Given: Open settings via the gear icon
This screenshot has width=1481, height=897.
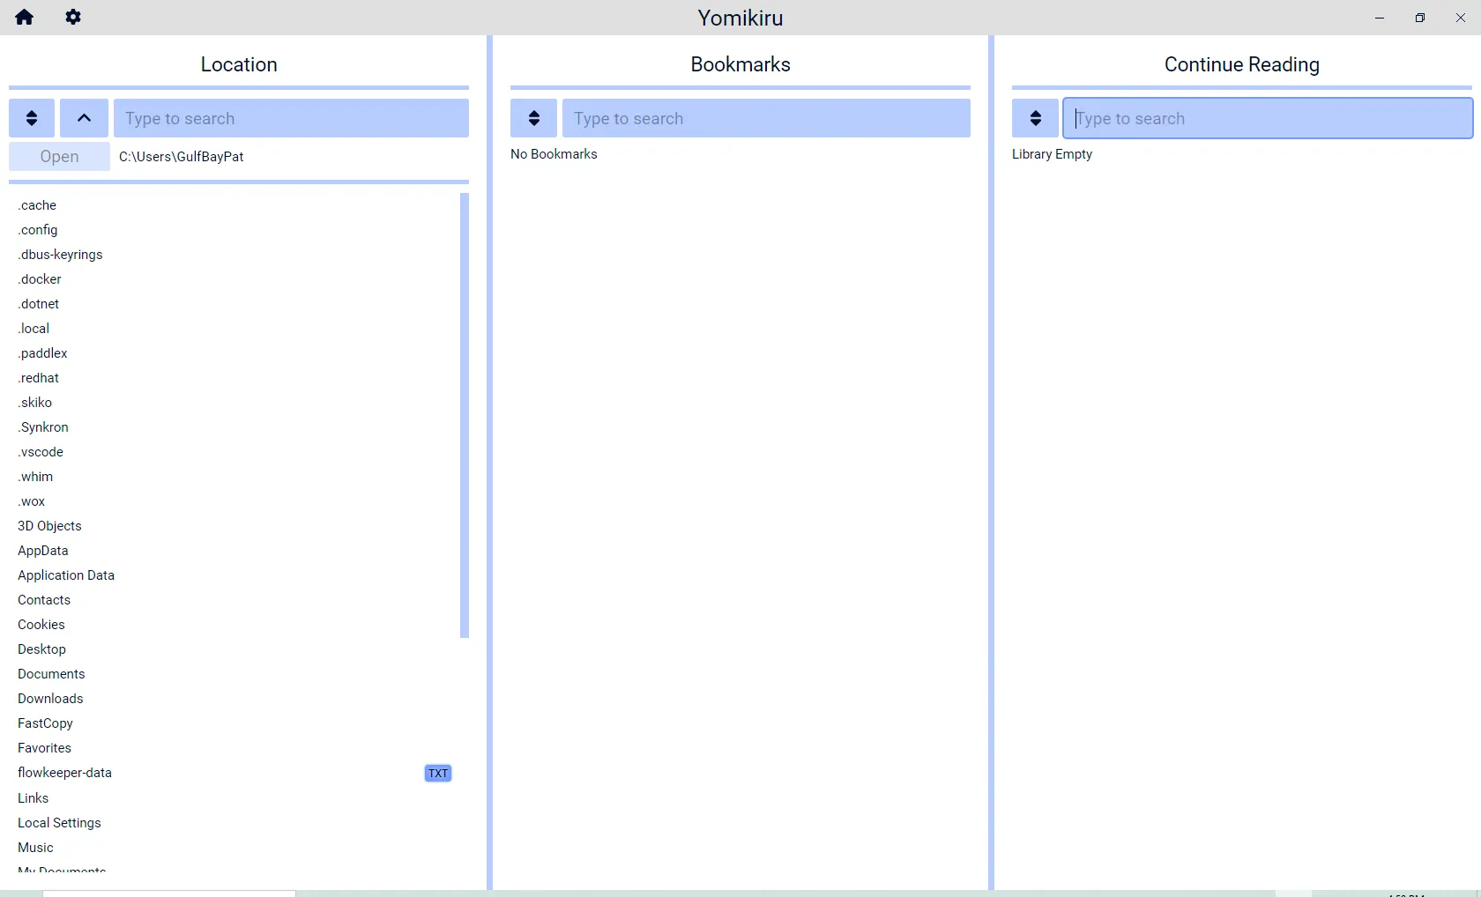Looking at the screenshot, I should (x=73, y=18).
